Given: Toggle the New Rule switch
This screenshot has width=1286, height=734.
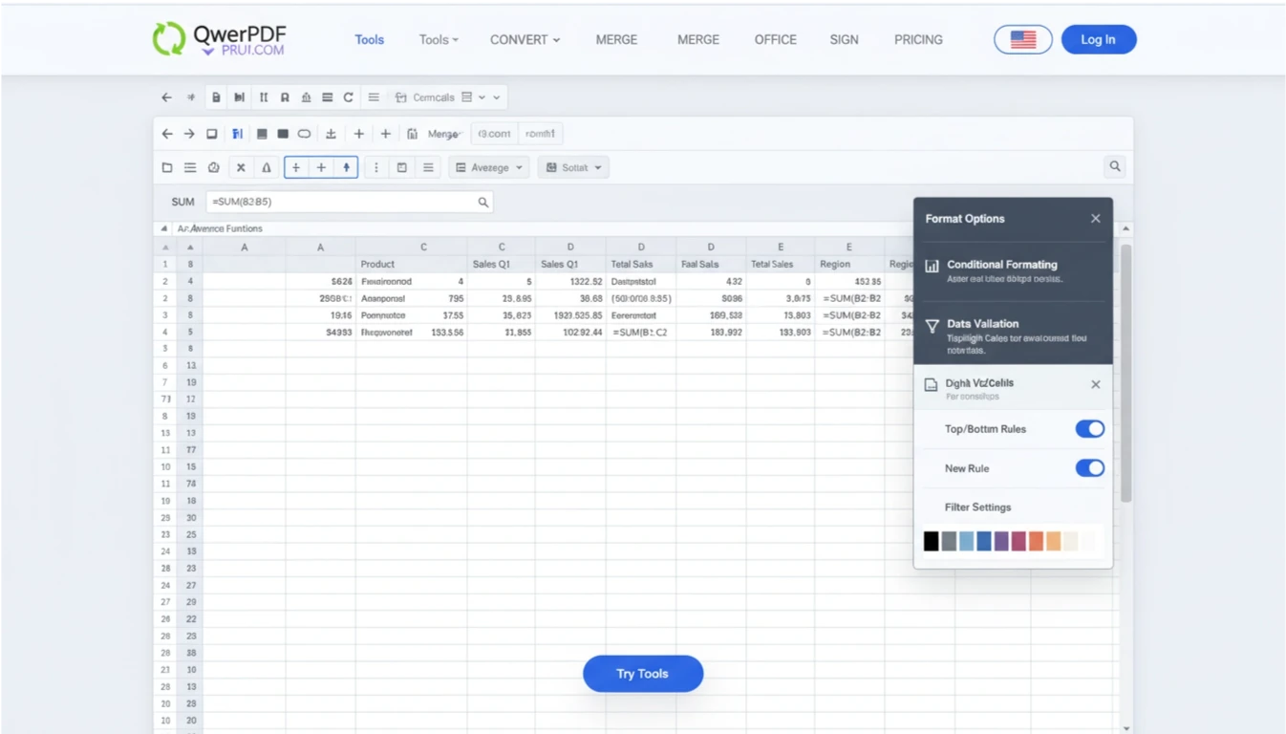Looking at the screenshot, I should pos(1090,468).
